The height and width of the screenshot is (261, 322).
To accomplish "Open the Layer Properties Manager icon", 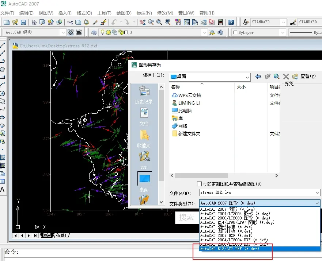I will tap(94, 32).
